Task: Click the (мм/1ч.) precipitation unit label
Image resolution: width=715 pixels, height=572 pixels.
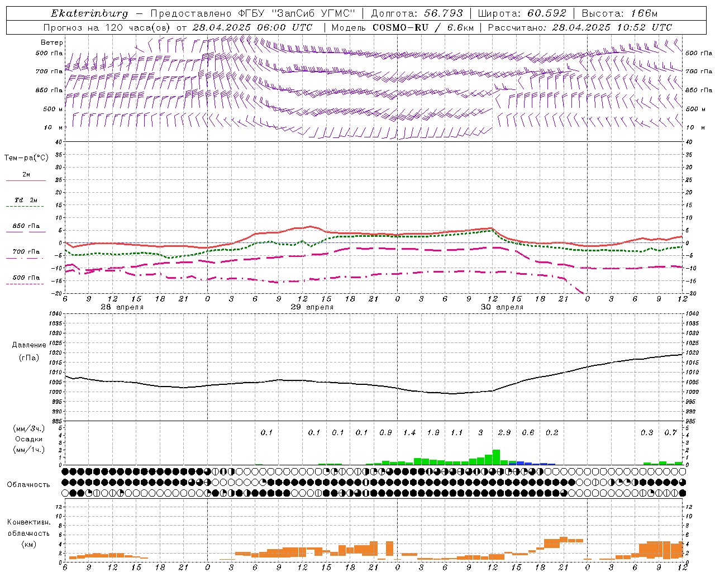Action: pos(28,450)
